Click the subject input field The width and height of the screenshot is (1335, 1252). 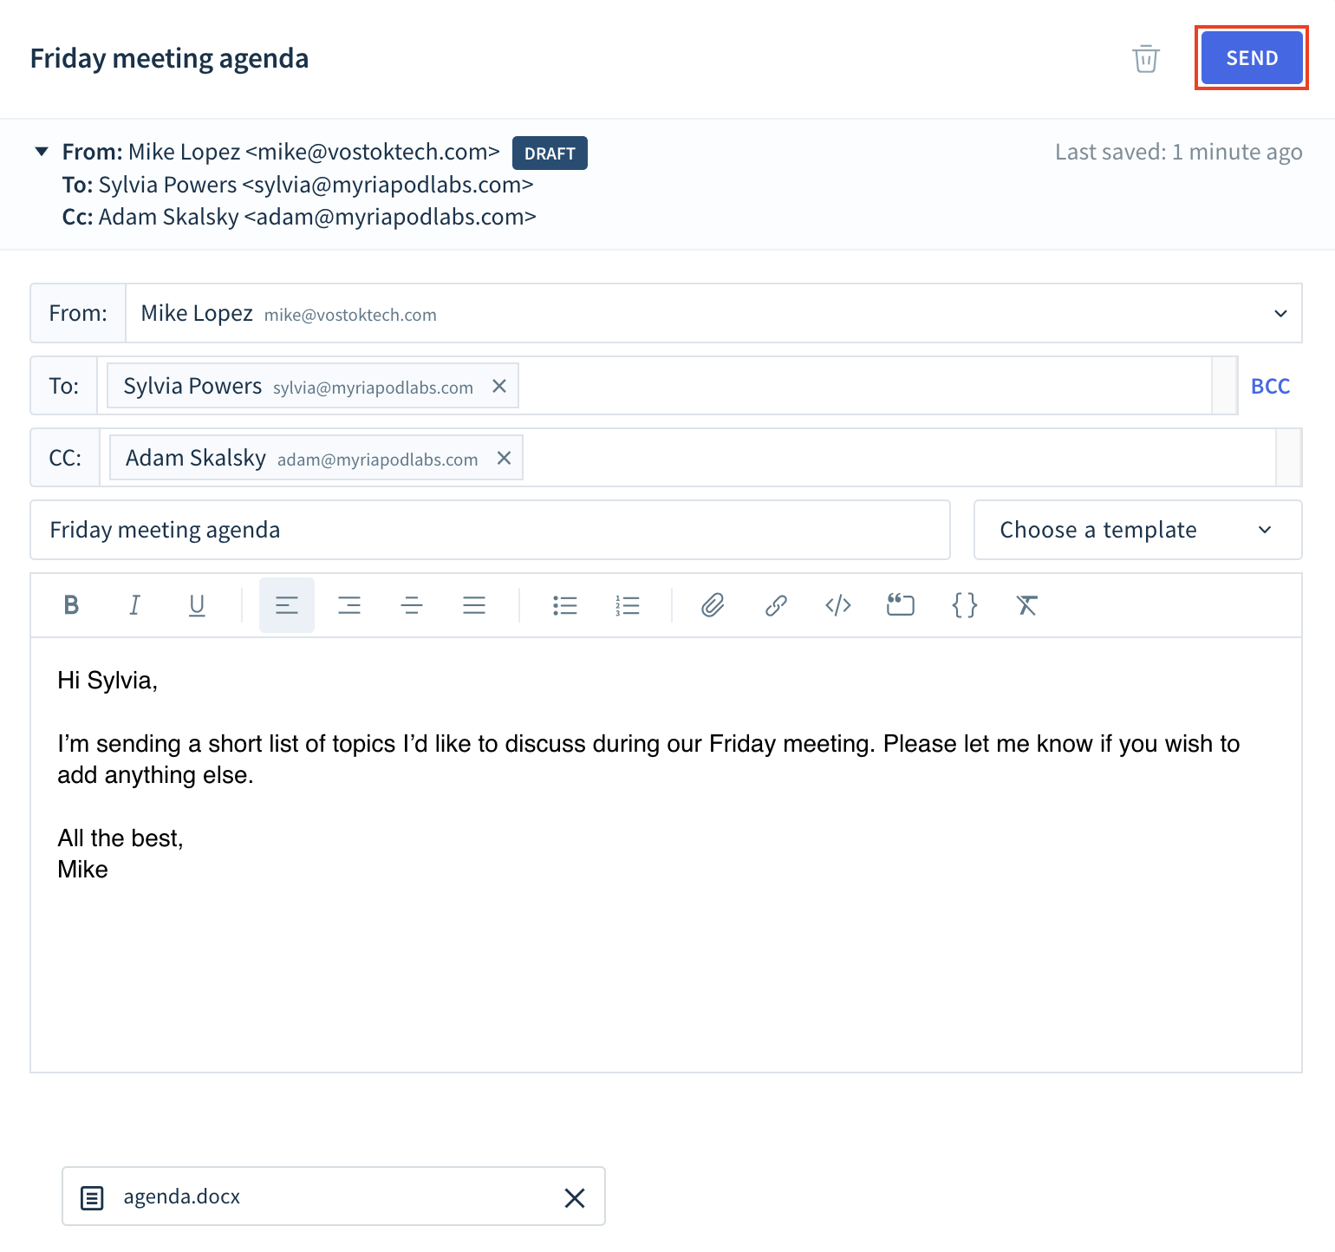tap(490, 530)
